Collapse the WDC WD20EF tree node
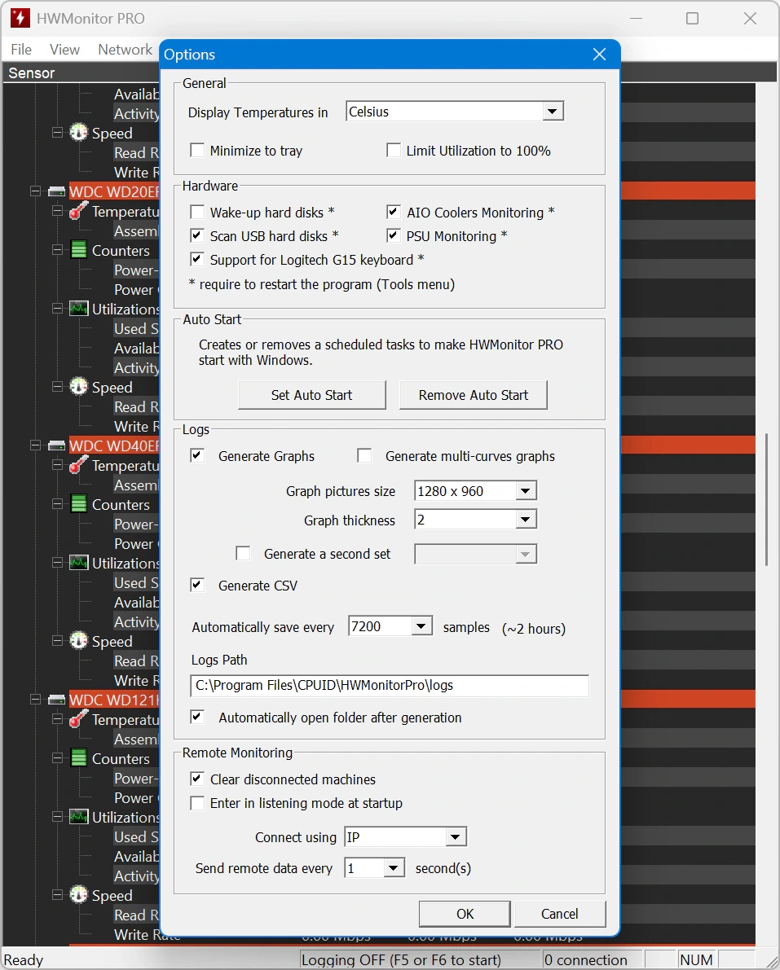The width and height of the screenshot is (780, 970). pyautogui.click(x=35, y=191)
